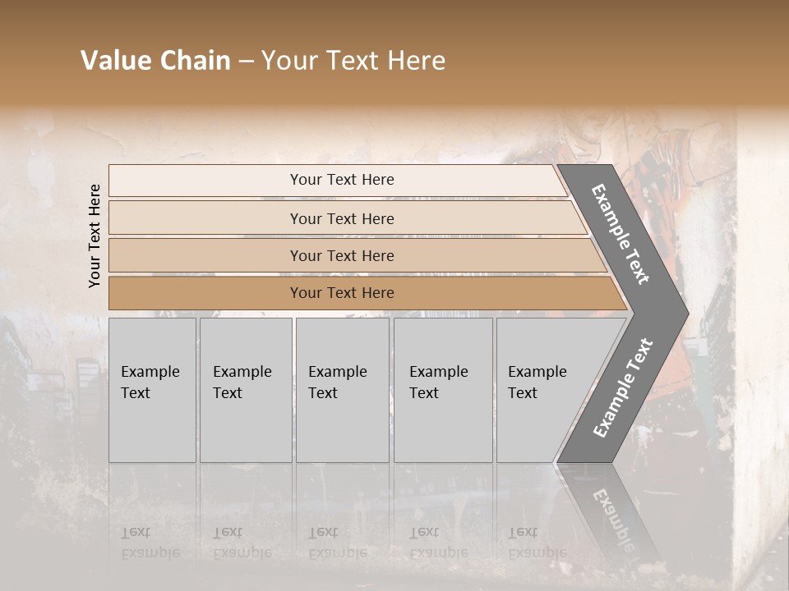Viewport: 789px width, 591px height.
Task: Select the reflected text under the leftmost box
Action: click(x=150, y=542)
